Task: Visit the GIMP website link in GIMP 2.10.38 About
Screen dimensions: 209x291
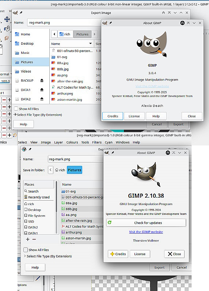Action: coord(146,232)
